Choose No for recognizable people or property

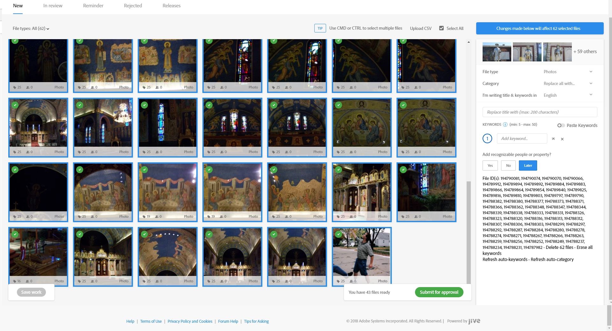point(508,165)
